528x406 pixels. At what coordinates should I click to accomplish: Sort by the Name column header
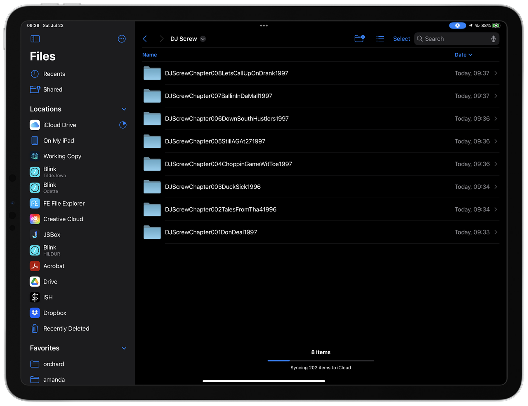150,55
